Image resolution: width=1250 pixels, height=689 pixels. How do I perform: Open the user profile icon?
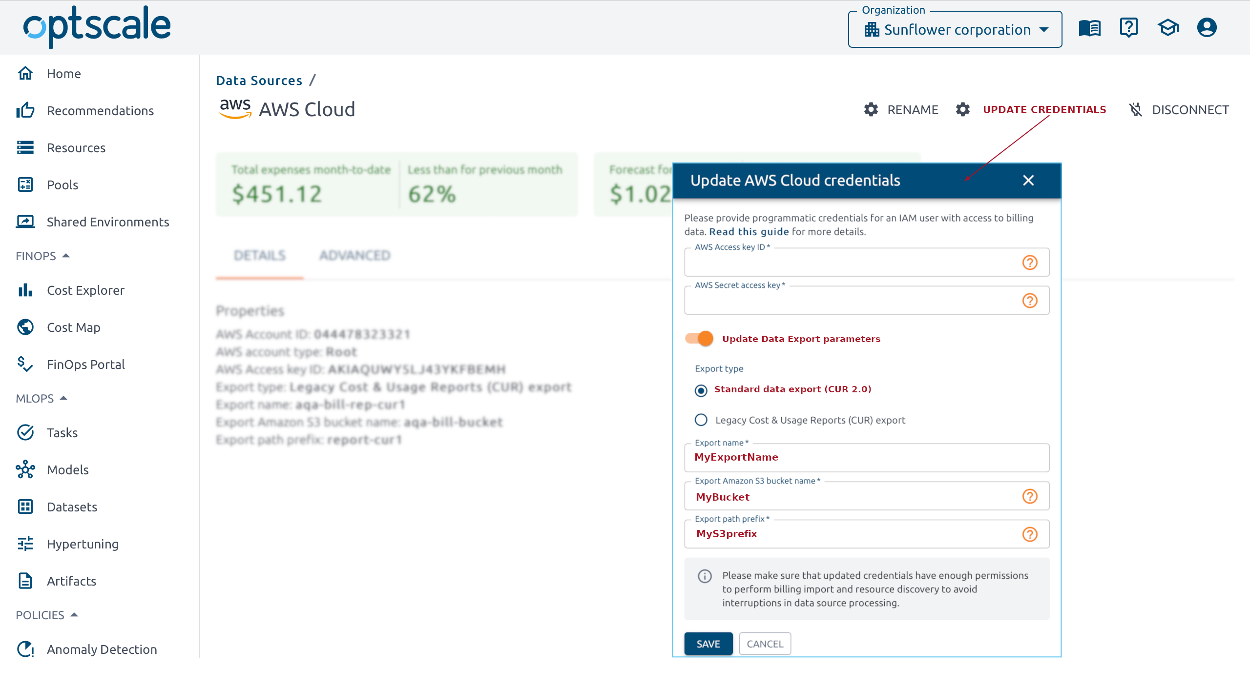coord(1207,28)
